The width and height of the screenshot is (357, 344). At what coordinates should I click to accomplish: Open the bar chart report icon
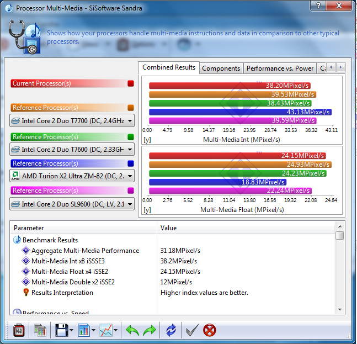tap(84, 330)
